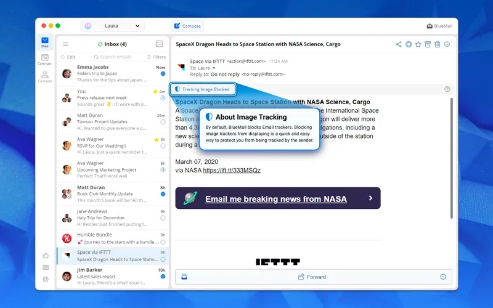Open Ava Wagner Upcoming Marketing Project email

point(113,170)
